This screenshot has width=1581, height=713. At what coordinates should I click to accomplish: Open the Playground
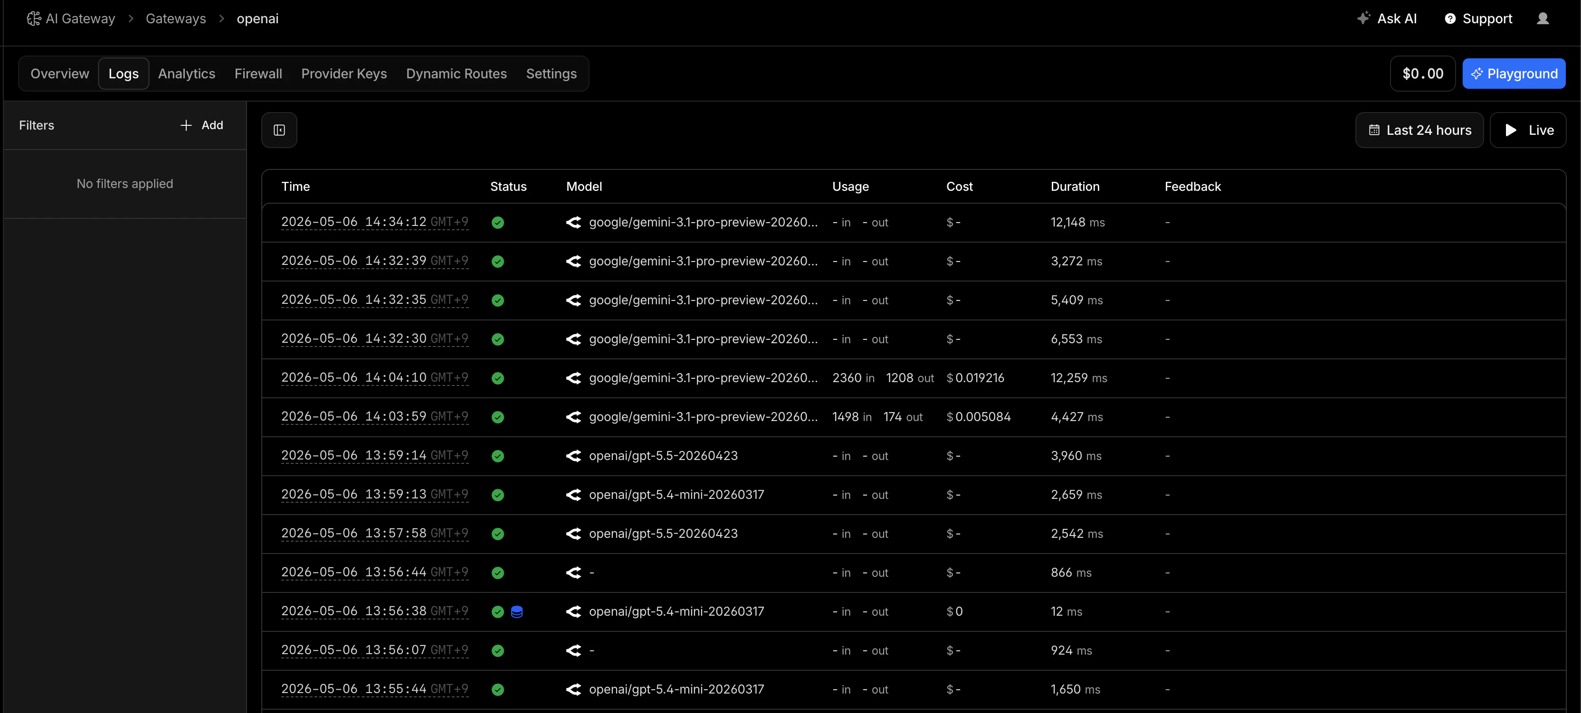point(1514,74)
